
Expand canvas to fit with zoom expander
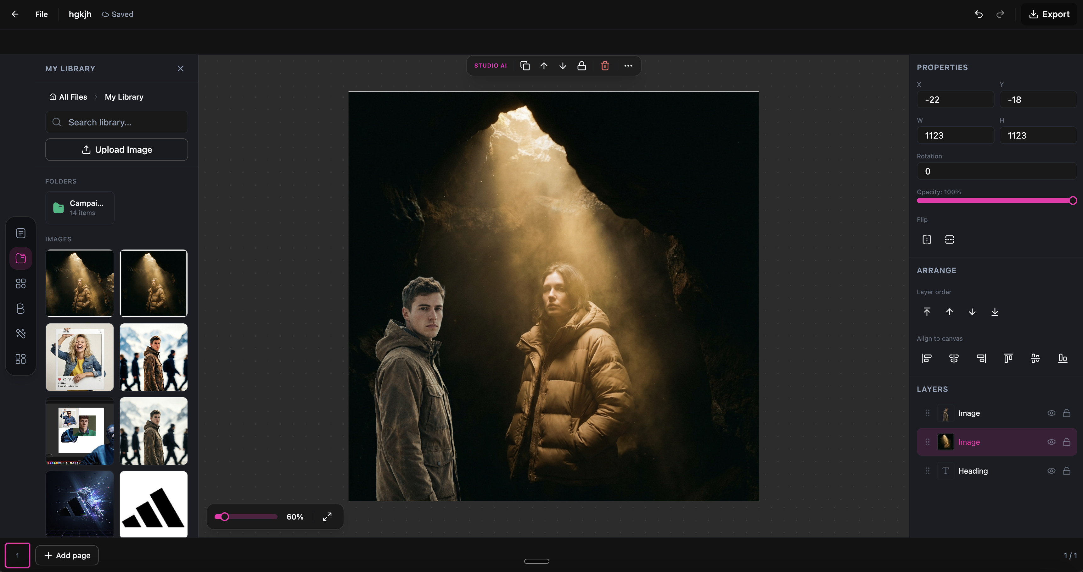point(327,517)
